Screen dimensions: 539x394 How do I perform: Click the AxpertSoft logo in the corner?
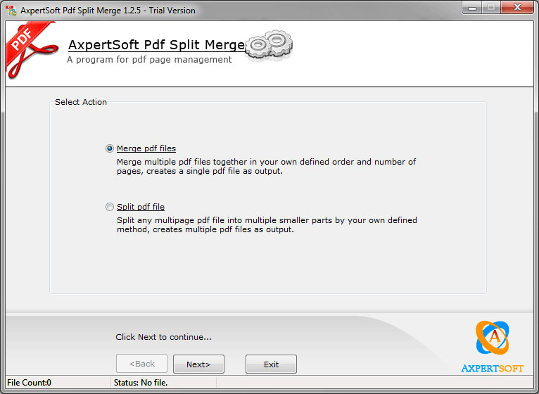(493, 347)
